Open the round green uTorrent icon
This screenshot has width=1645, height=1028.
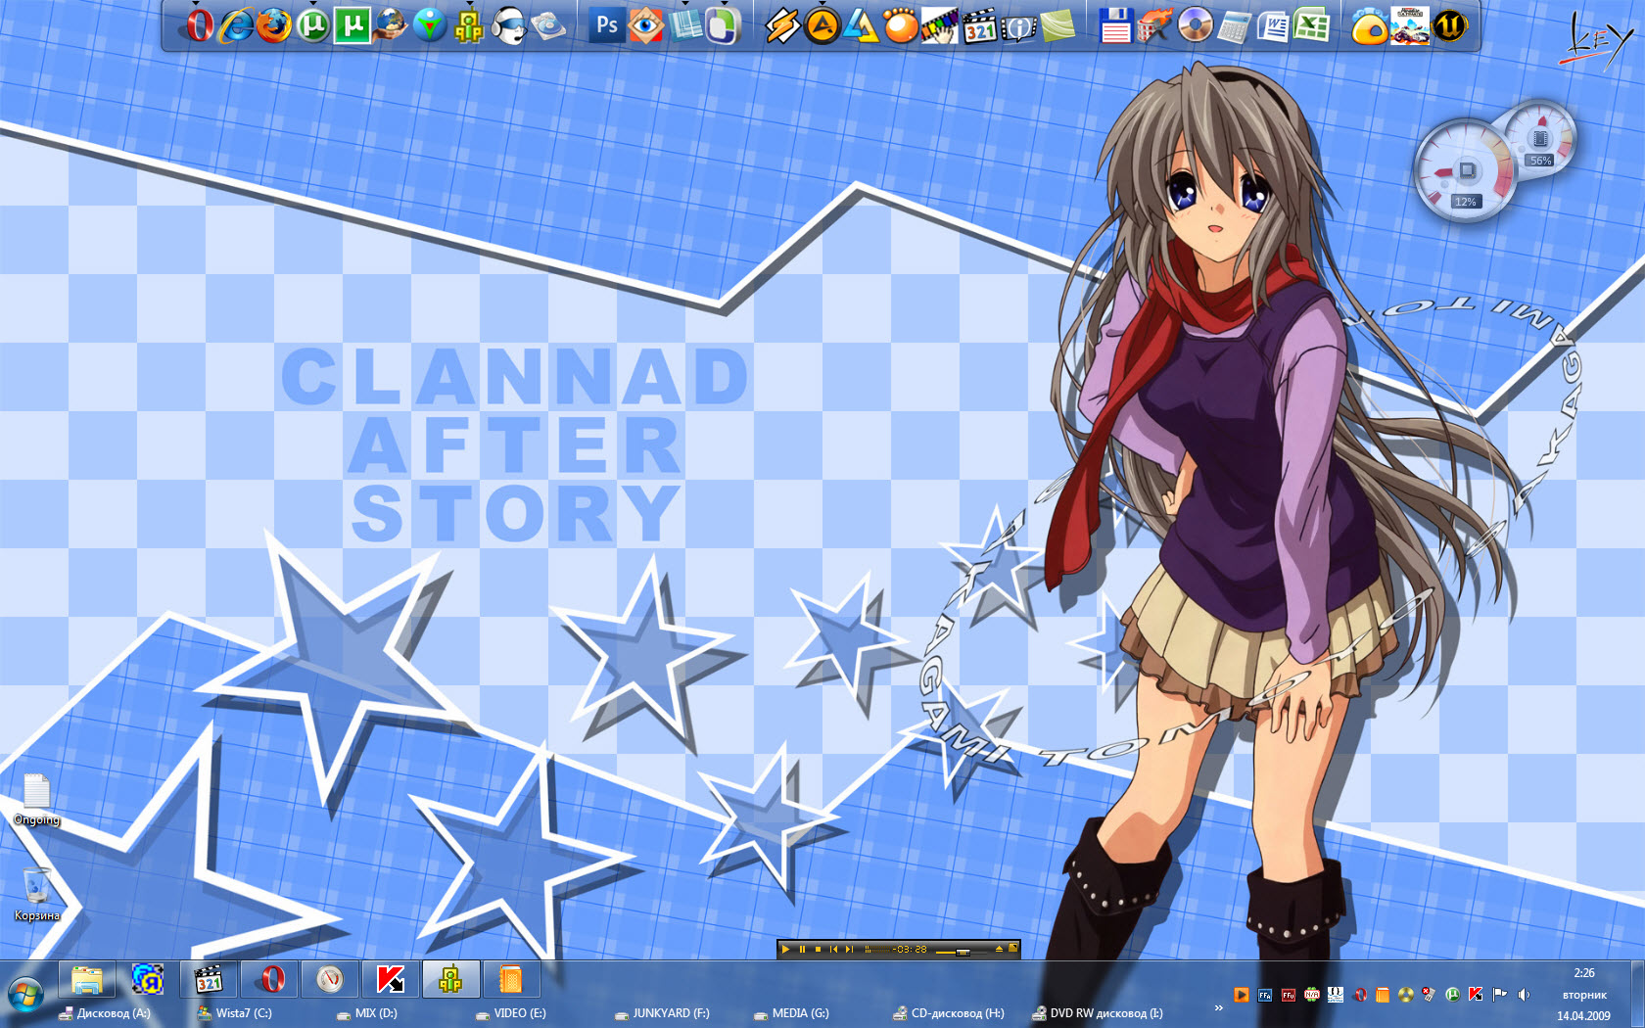(312, 25)
